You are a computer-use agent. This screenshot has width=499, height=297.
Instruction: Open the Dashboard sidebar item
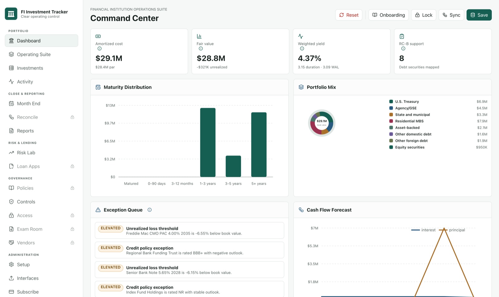click(41, 41)
